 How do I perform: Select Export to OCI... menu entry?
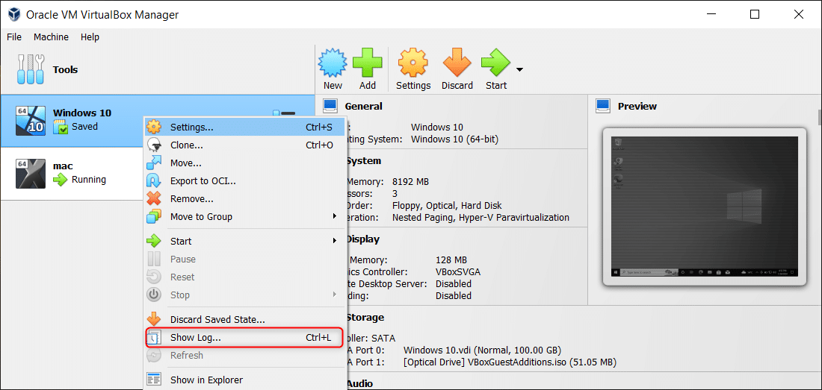click(245, 181)
